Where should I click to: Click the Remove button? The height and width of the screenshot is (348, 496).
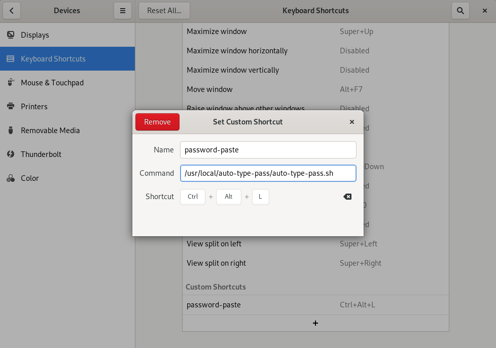click(x=158, y=122)
